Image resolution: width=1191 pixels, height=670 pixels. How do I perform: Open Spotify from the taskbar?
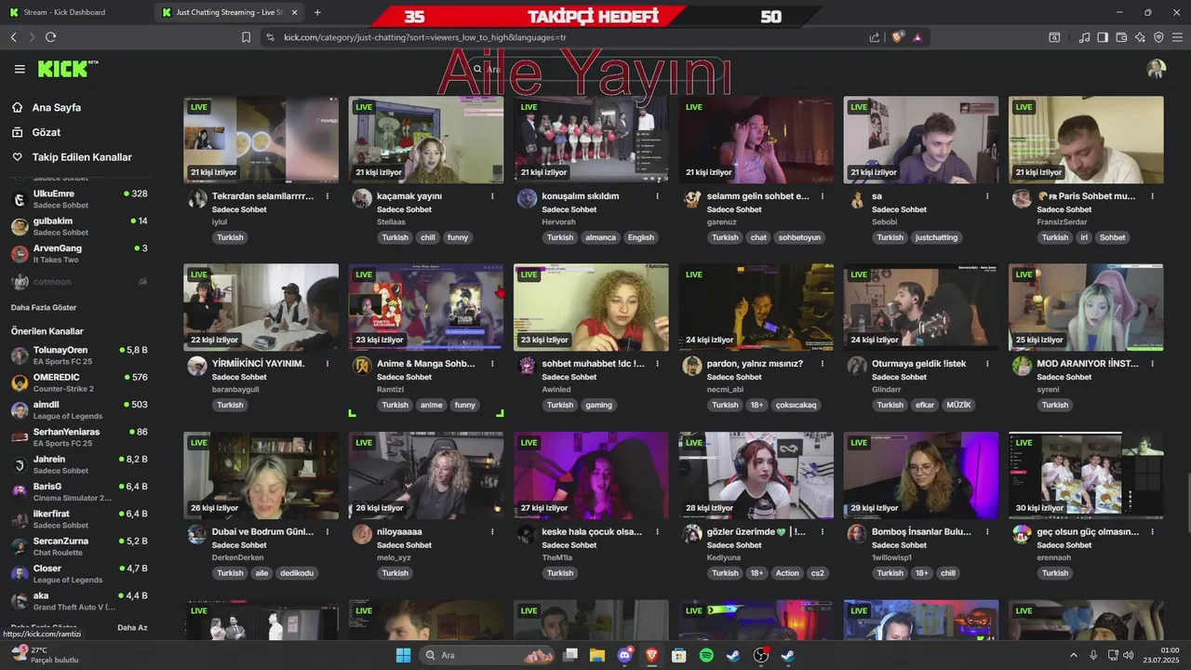(706, 655)
